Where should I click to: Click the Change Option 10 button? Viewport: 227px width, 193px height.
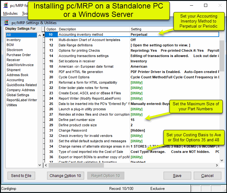(x=65, y=176)
